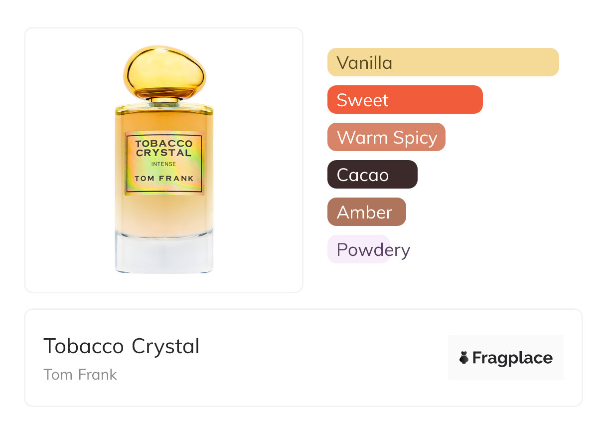Image resolution: width=607 pixels, height=431 pixels.
Task: Click INTENSE text on the bottle label
Action: [164, 164]
